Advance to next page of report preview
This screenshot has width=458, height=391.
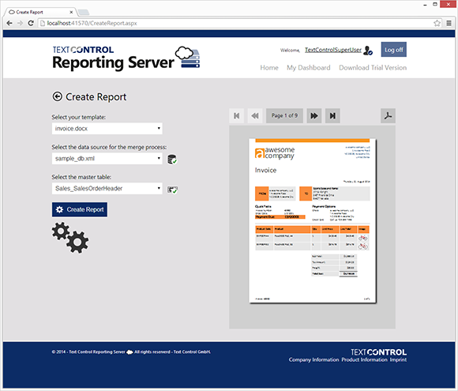pyautogui.click(x=314, y=116)
